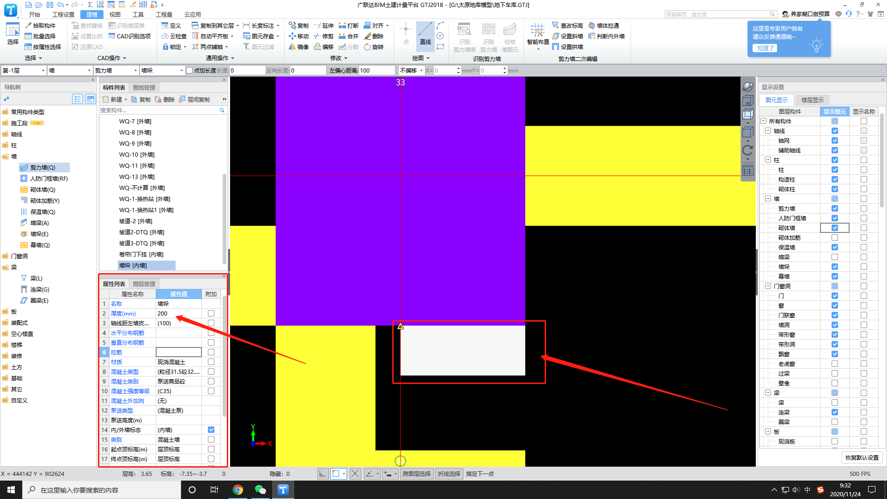Select the 合并 merge tool
887x499 pixels.
coord(348,36)
